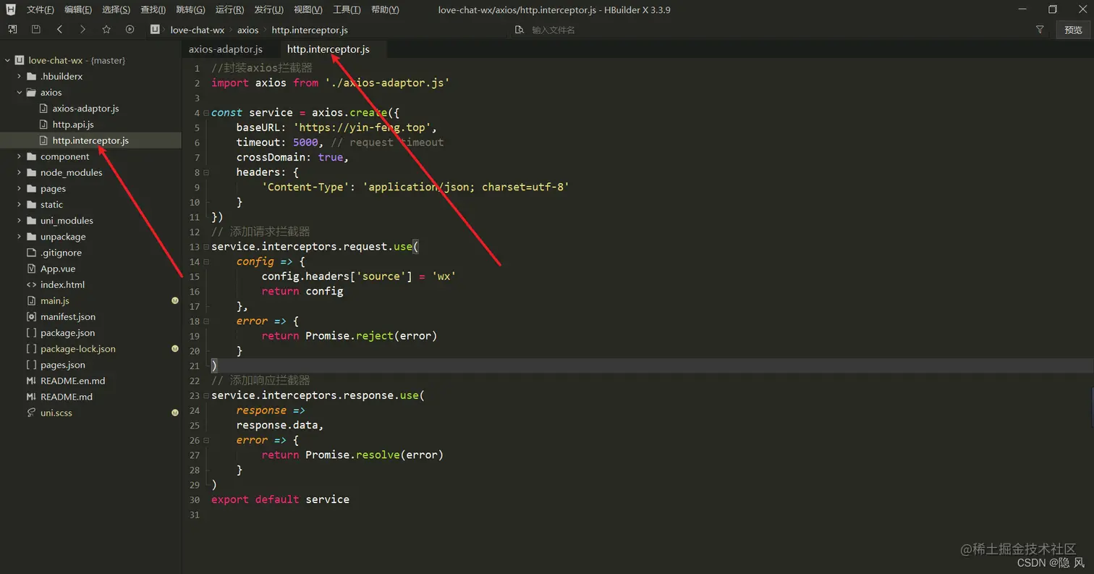Click the run play icon in toolbar
Screen dimensions: 1094x574
coord(130,30)
